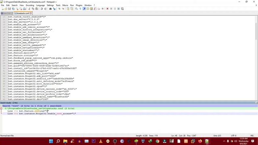The width and height of the screenshot is (258, 145).
Task: Open the Windows Start menu
Action: tap(51, 141)
